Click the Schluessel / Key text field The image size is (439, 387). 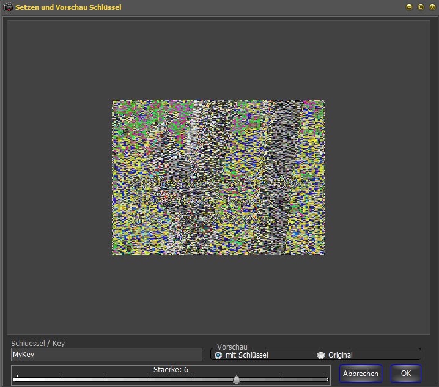(x=106, y=355)
